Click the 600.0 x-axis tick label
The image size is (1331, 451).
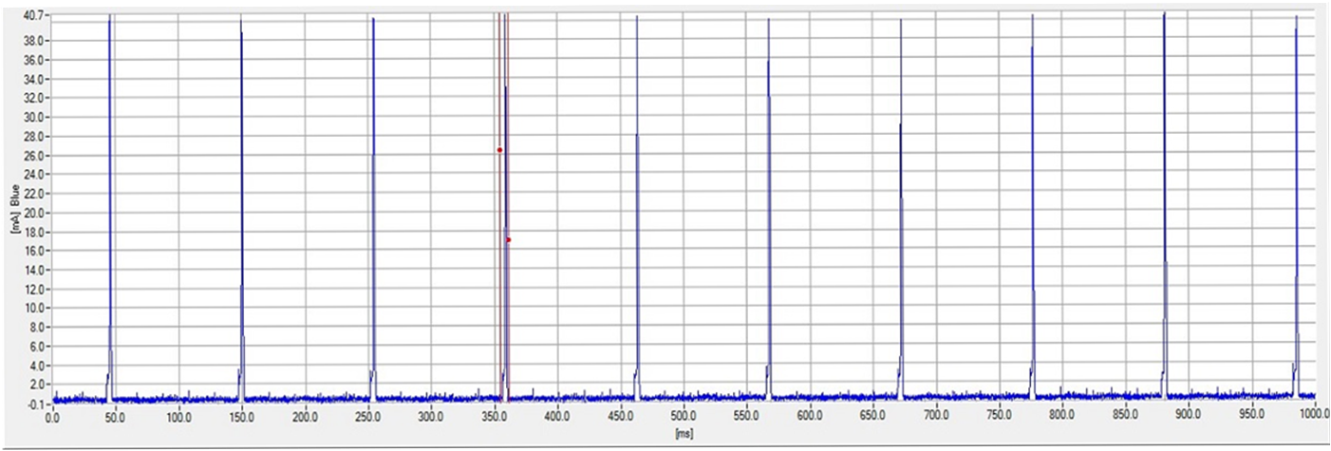pyautogui.click(x=810, y=417)
